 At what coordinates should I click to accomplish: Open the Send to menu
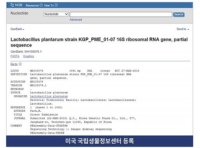click(183, 29)
